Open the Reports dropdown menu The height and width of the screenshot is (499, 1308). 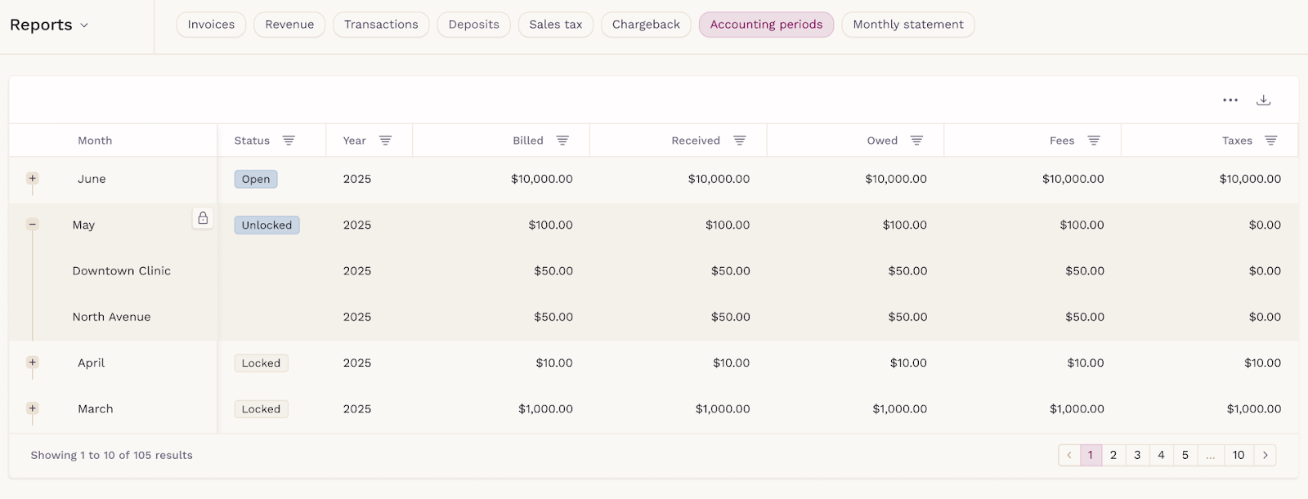click(x=49, y=25)
